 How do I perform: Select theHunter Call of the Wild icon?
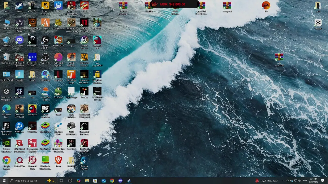point(84,60)
